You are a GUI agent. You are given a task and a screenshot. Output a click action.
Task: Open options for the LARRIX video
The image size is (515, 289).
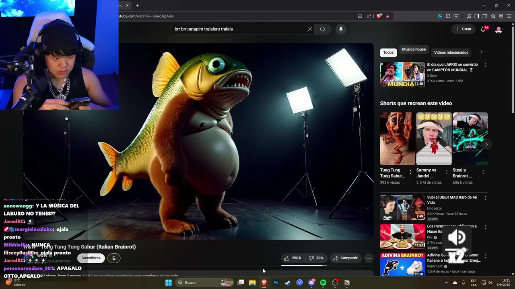click(x=486, y=65)
